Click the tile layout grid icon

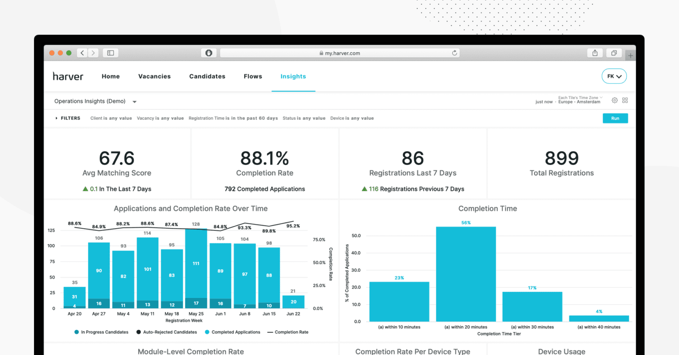(x=626, y=100)
